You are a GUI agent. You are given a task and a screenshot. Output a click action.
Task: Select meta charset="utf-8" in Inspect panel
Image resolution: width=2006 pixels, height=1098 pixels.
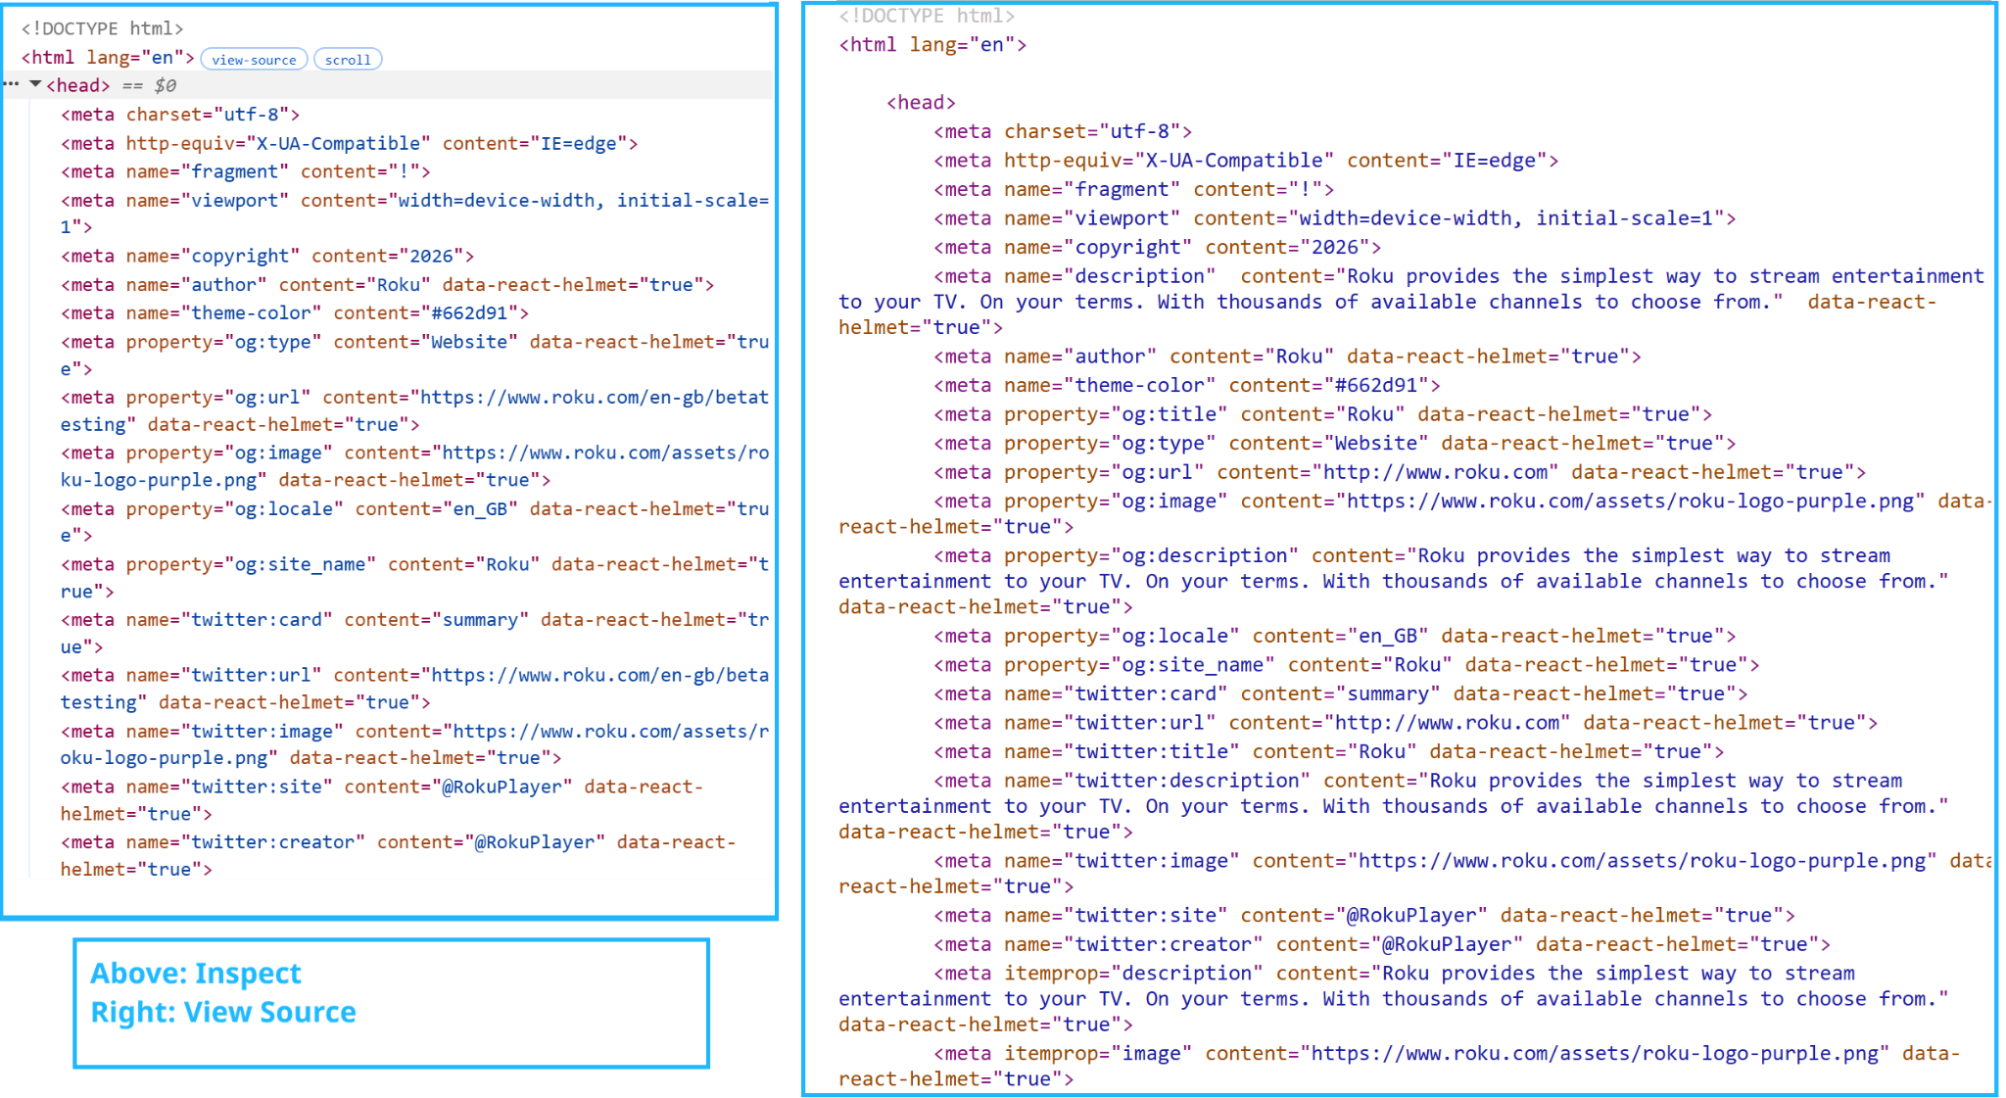pyautogui.click(x=180, y=115)
